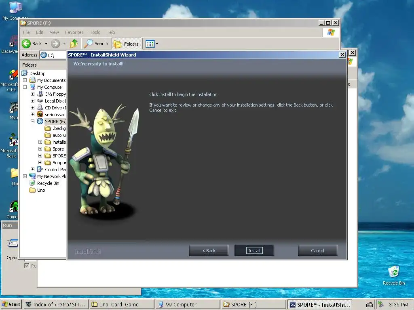Screen dimensions: 414x310
Task: Open the Start menu
Action: click(12, 304)
